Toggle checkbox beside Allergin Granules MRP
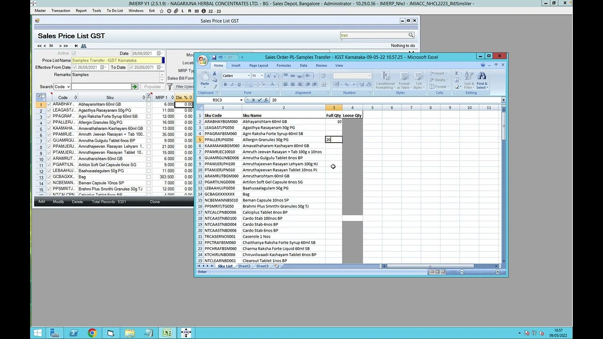This screenshot has width=603, height=339. [x=148, y=122]
